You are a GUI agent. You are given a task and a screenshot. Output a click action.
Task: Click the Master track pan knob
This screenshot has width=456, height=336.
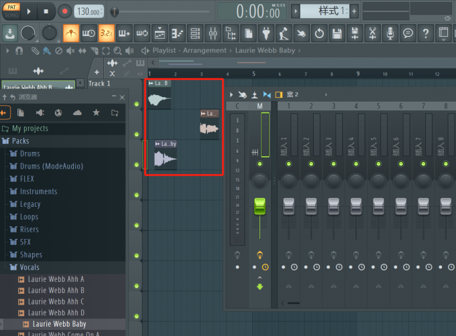pyautogui.click(x=260, y=181)
